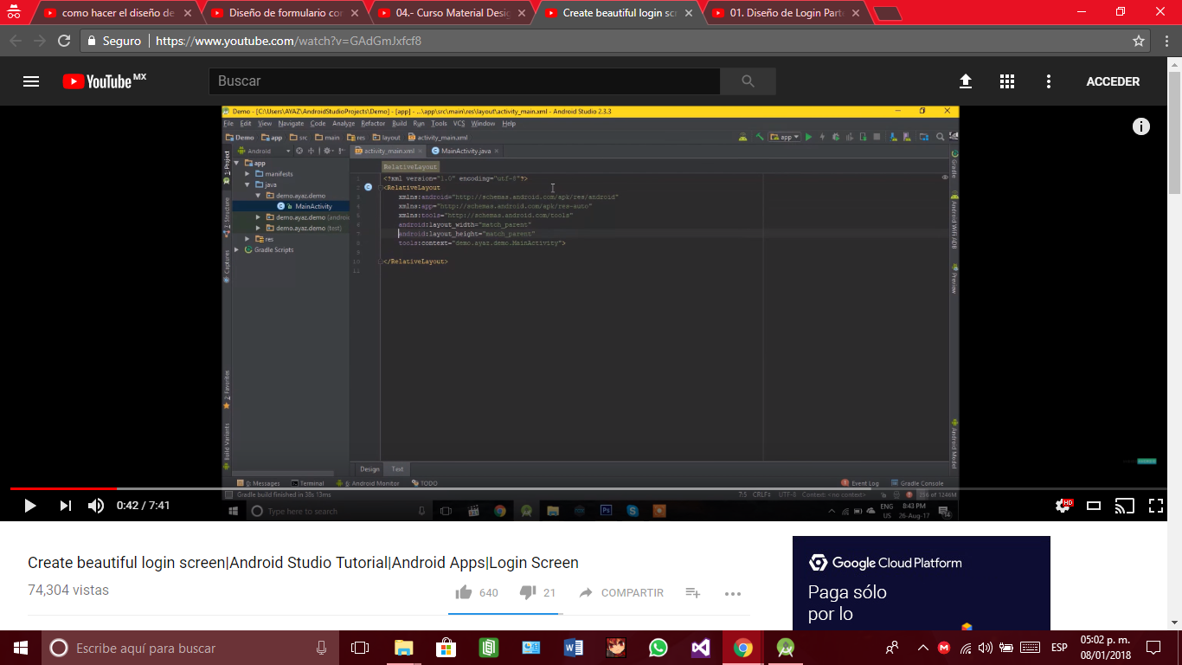Open Windows Task View
Screen dimensions: 1182x665
(359, 648)
